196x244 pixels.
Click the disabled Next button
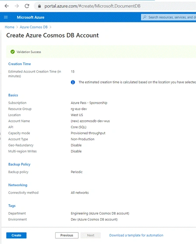[x=91, y=235]
